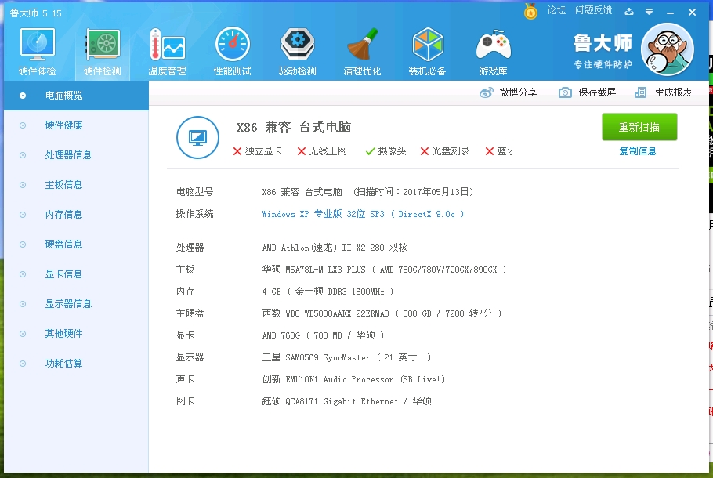Image resolution: width=713 pixels, height=478 pixels.
Task: Click the green 重新扫描 rescan button
Action: (x=639, y=127)
